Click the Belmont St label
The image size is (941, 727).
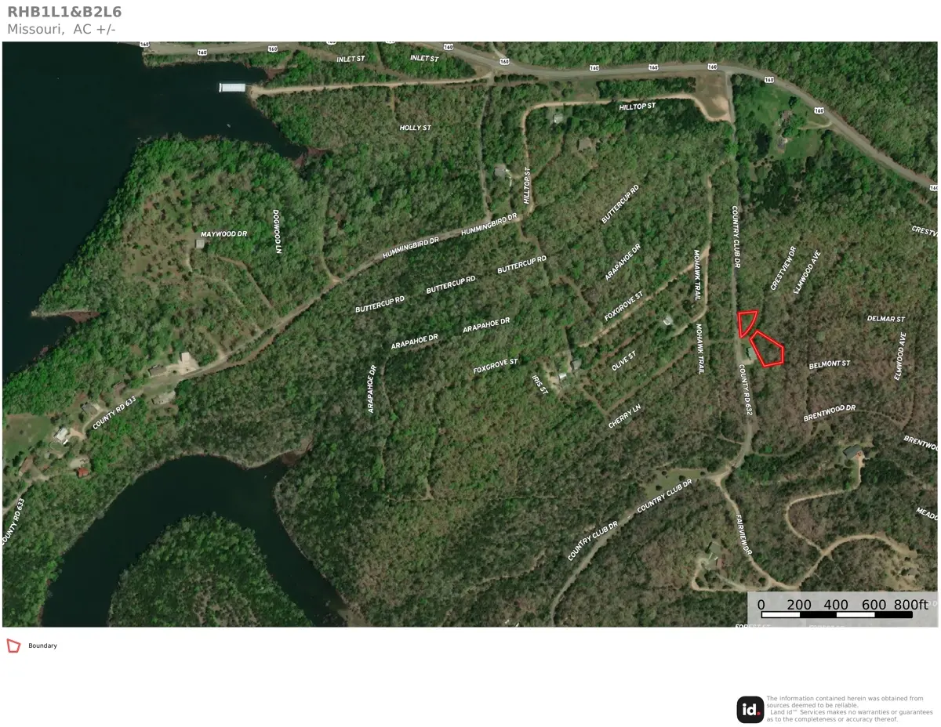coord(830,363)
